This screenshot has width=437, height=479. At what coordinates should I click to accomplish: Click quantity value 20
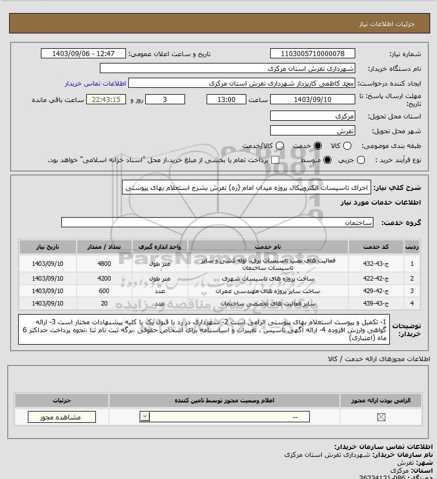104,304
